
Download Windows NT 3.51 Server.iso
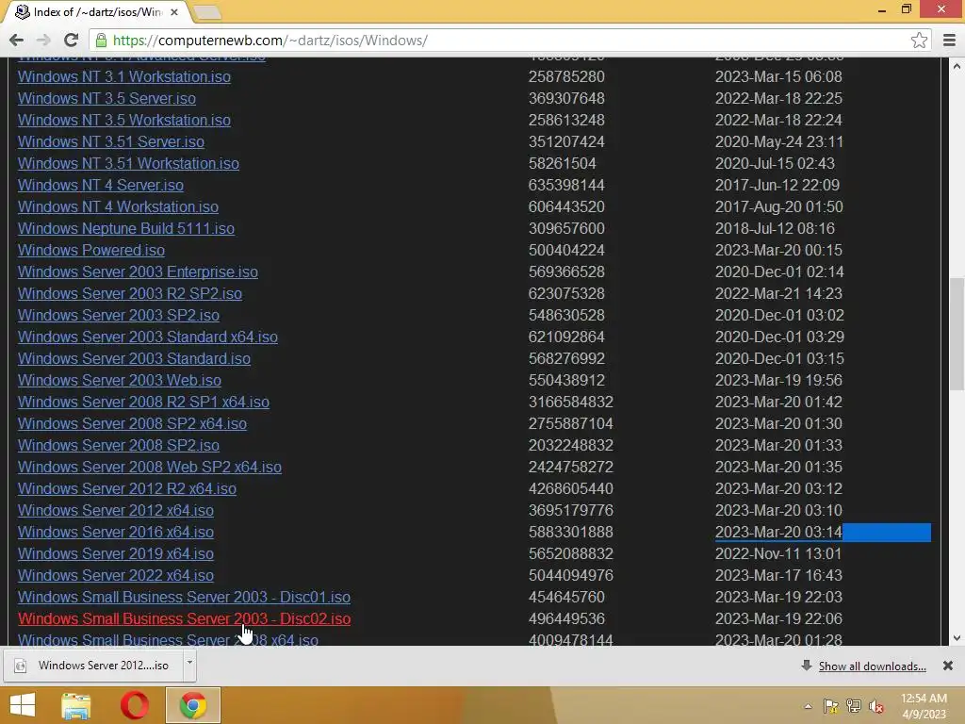point(111,141)
